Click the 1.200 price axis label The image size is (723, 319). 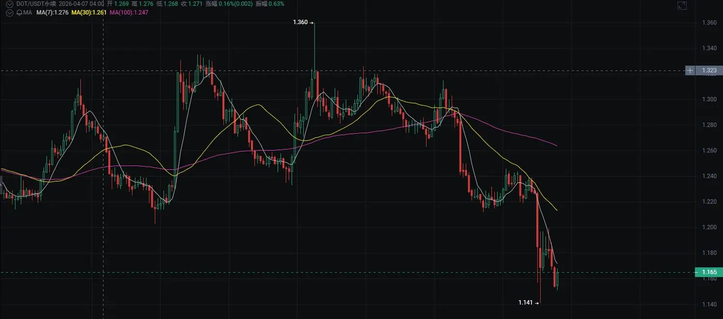(x=709, y=227)
